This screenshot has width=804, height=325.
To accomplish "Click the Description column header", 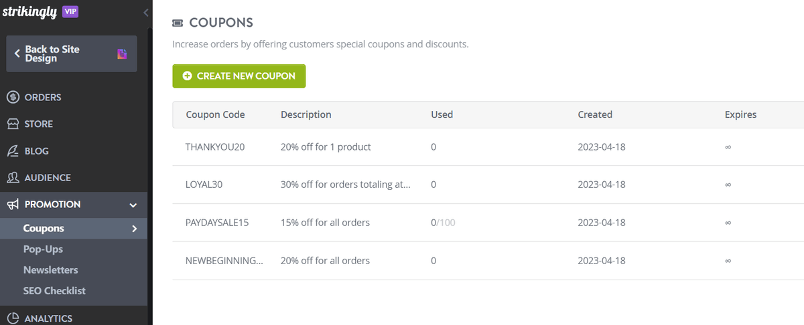I will (x=306, y=114).
